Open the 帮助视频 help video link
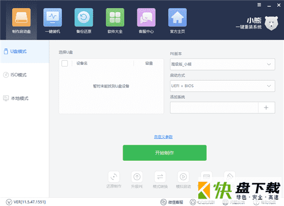This screenshot has height=206, width=284. point(264,202)
